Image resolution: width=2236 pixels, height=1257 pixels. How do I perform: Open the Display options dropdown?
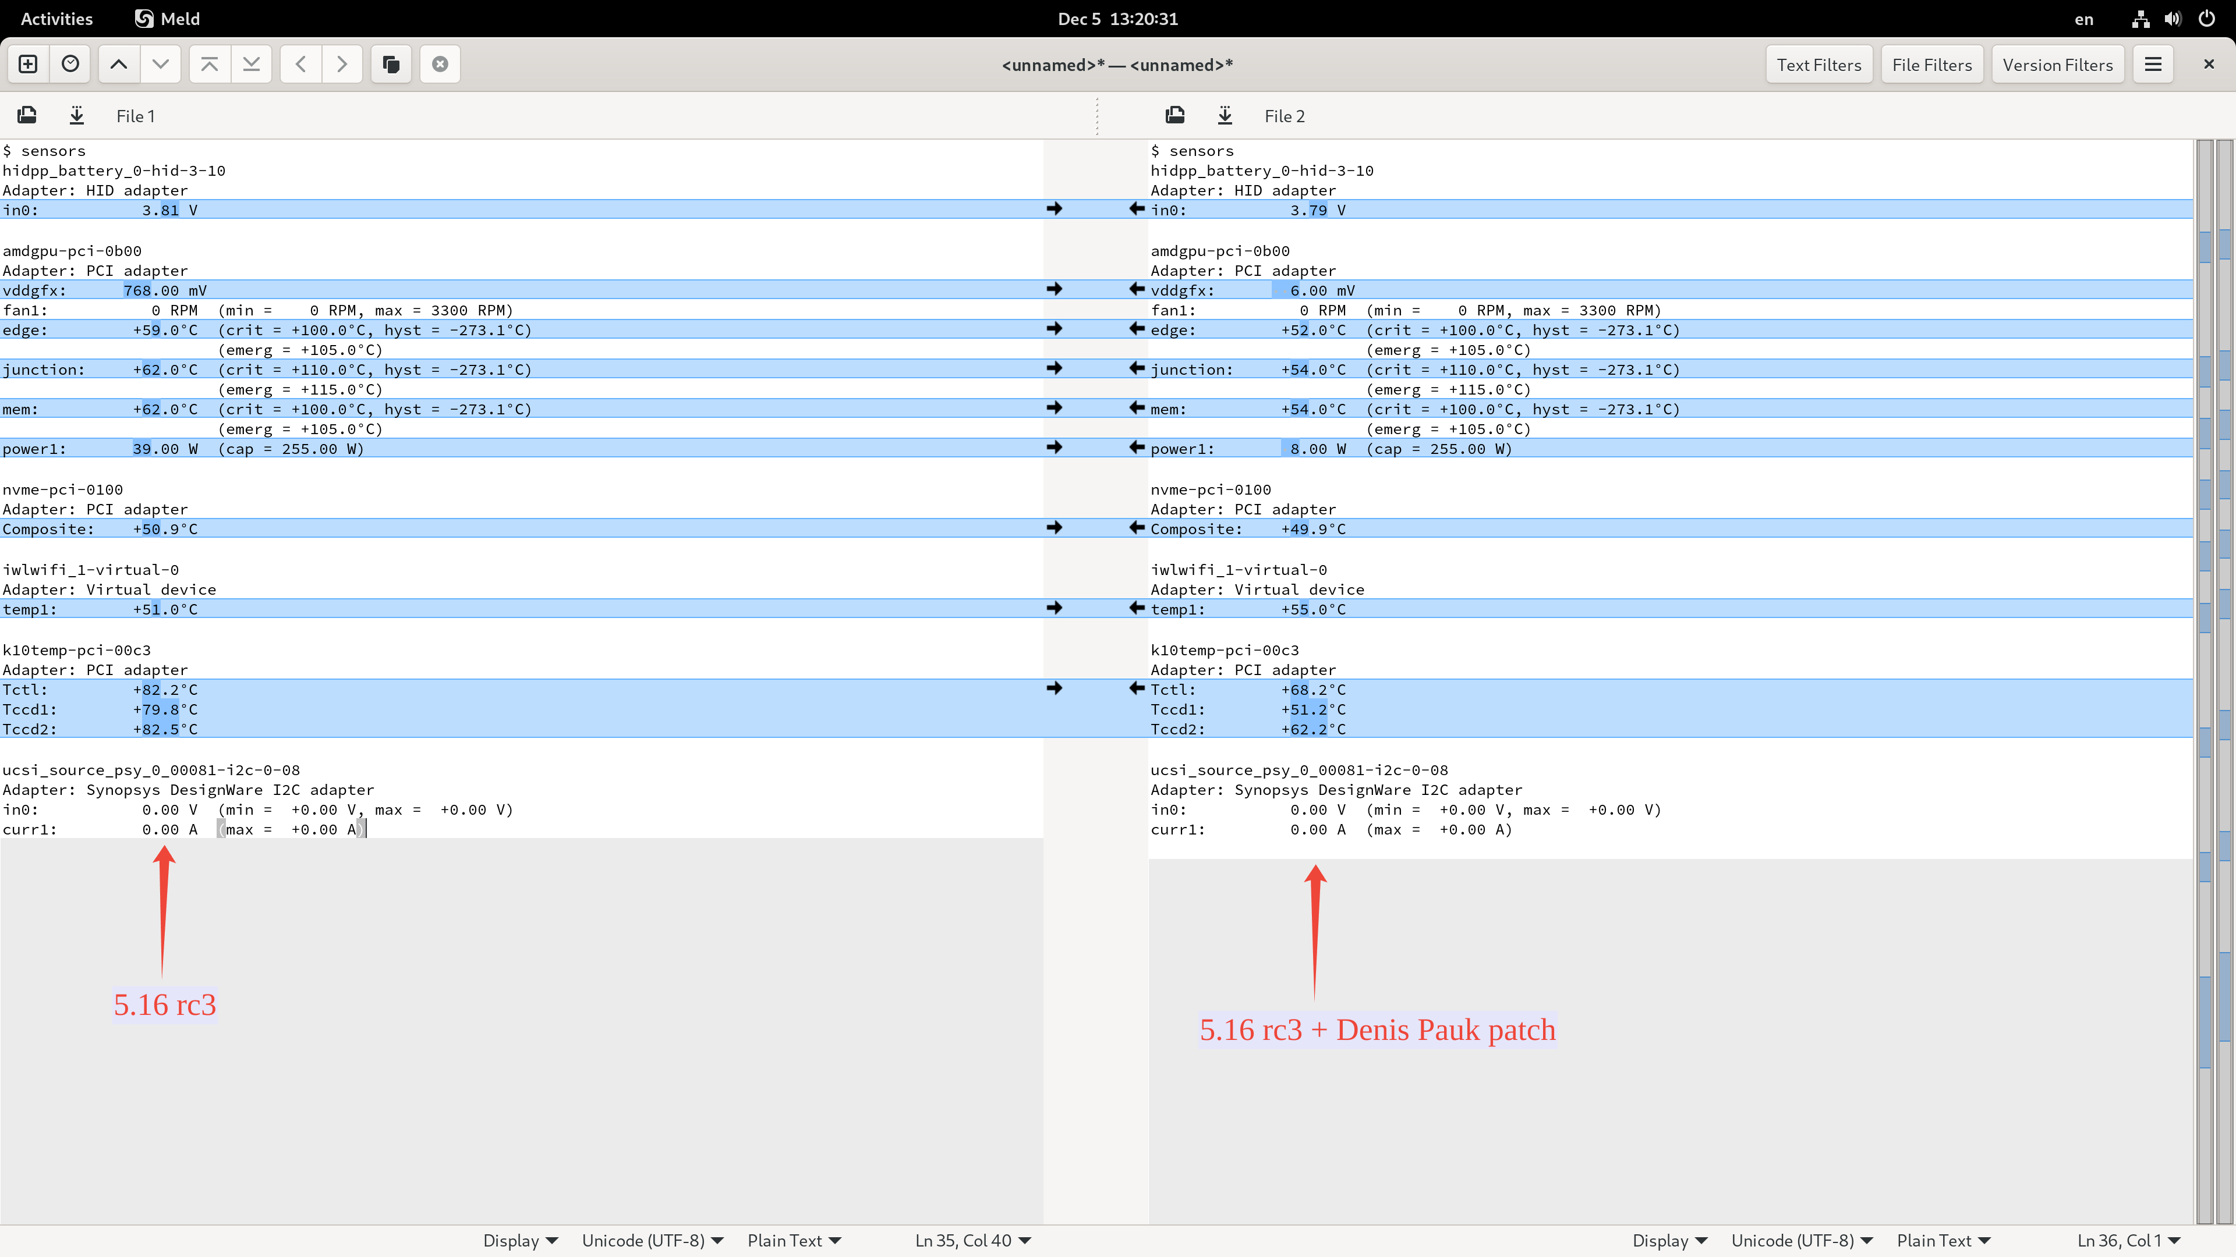tap(518, 1241)
